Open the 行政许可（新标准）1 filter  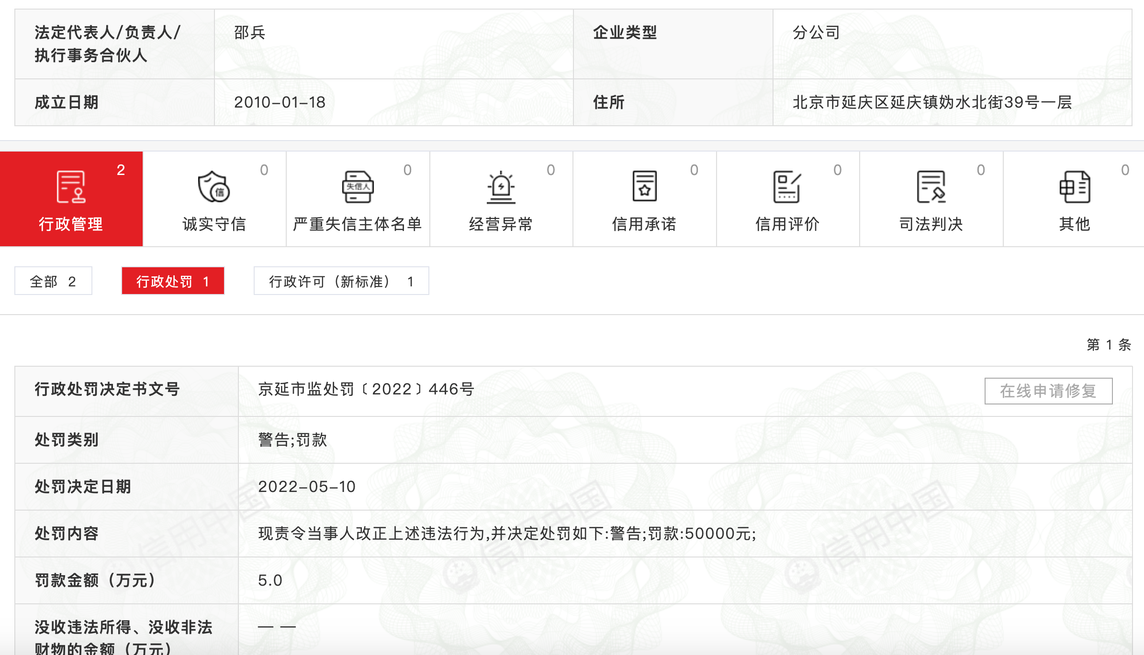coord(341,281)
